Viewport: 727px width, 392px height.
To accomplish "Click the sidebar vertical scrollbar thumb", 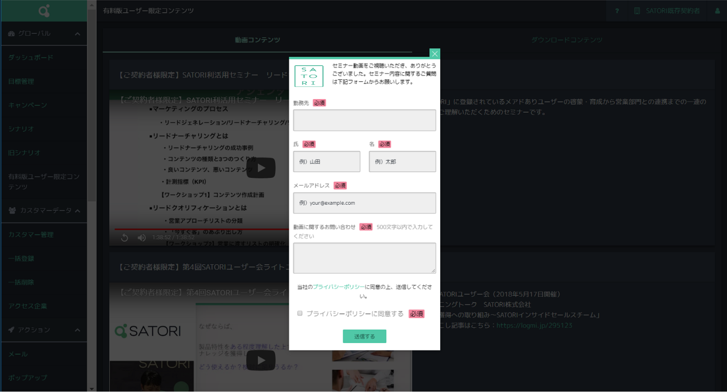I will pos(92,105).
